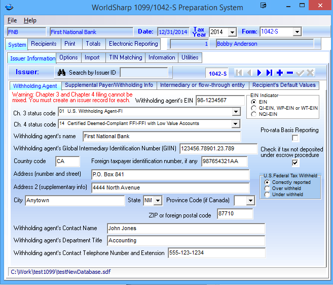Go to the next issuer record
Image resolution: width=333 pixels, height=285 pixels.
pyautogui.click(x=259, y=73)
